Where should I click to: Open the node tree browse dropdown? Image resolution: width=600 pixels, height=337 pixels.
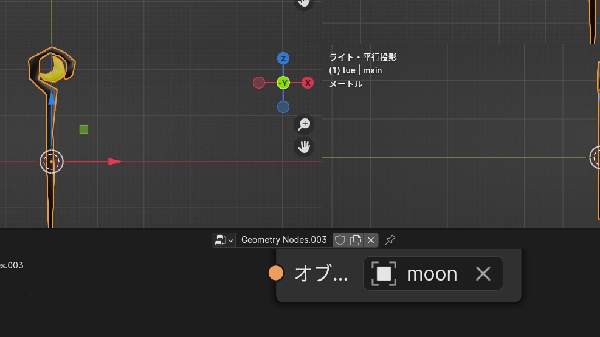pyautogui.click(x=224, y=240)
